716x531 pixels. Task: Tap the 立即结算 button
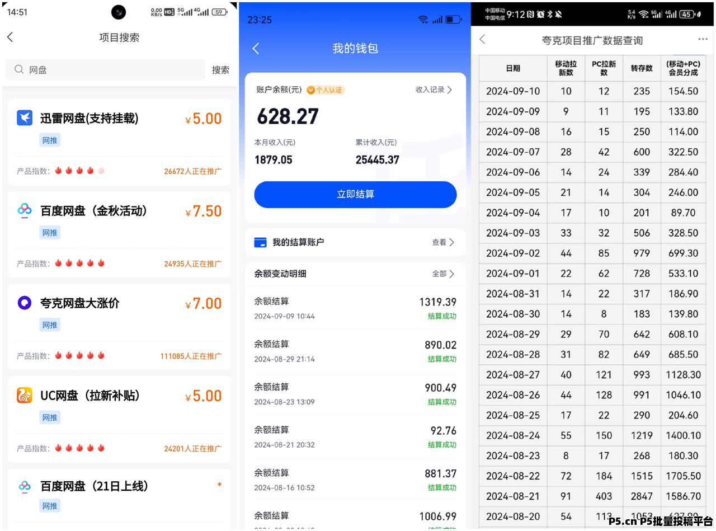(x=355, y=194)
